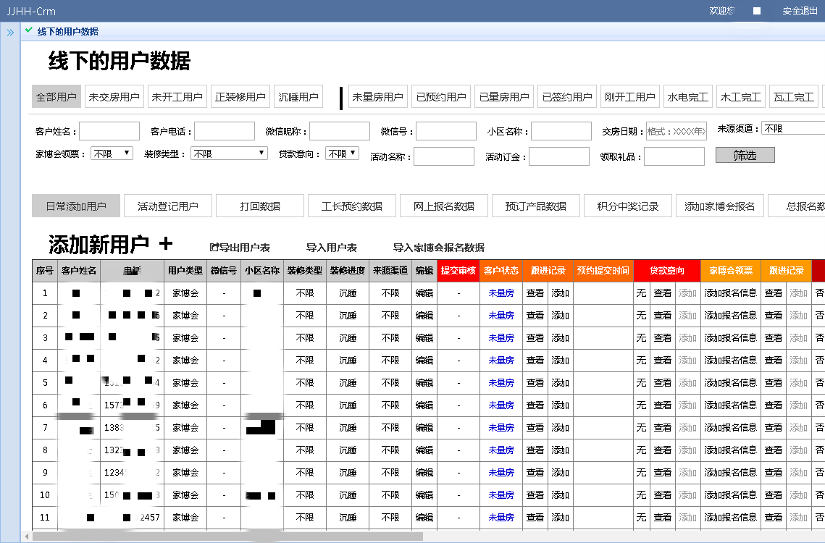The image size is (825, 543).
Task: Expand the left sidebar using double-chevron icon
Action: coord(10,33)
